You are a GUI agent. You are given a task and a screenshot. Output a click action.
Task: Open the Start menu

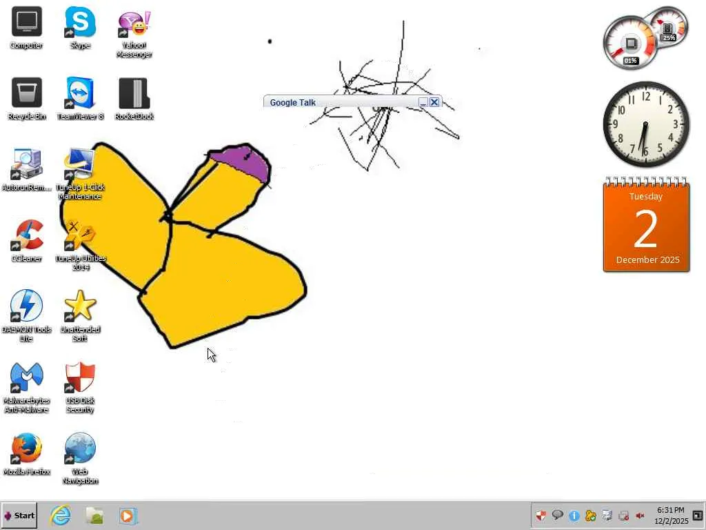coord(19,516)
